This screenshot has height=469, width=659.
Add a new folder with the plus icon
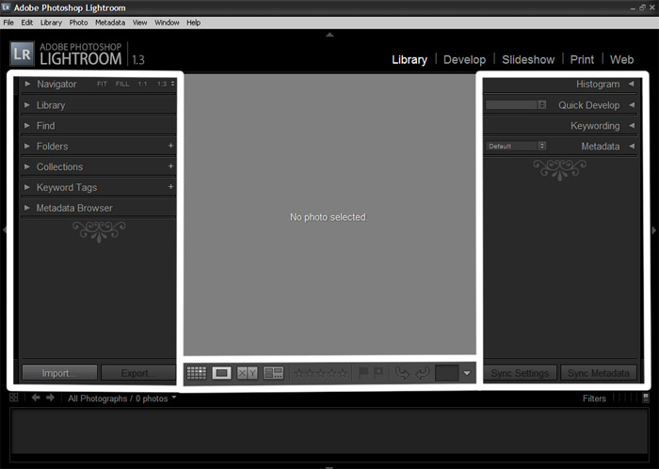tap(170, 146)
